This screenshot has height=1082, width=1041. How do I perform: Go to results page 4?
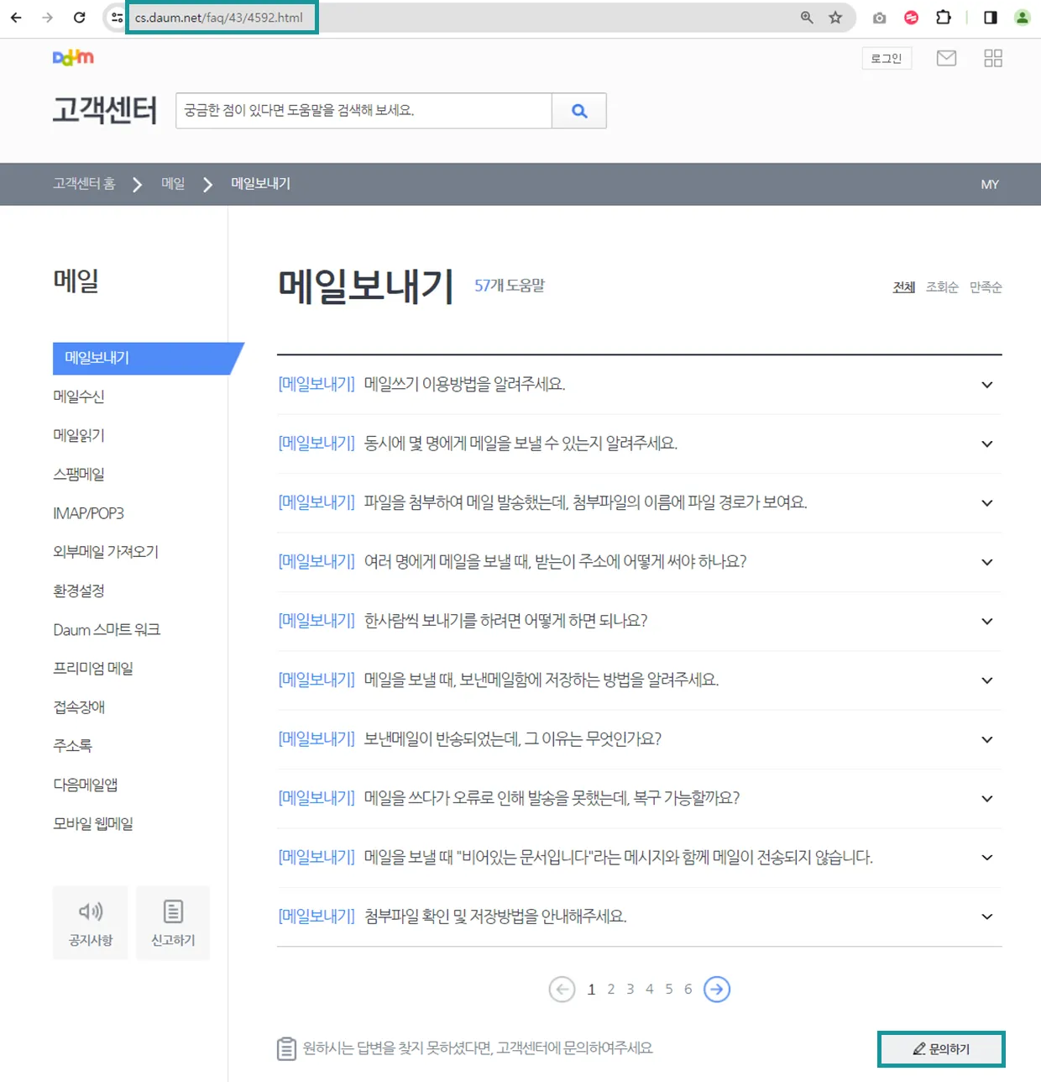[x=650, y=990]
